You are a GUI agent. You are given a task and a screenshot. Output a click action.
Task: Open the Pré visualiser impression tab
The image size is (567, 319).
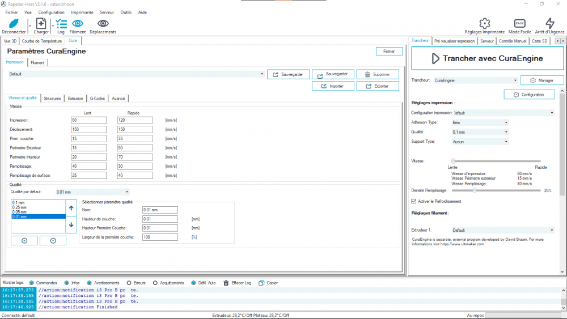[455, 41]
